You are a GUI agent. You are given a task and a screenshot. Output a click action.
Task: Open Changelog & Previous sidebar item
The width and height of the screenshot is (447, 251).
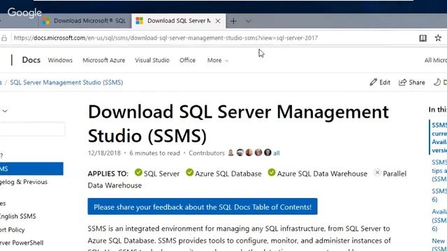point(24,182)
